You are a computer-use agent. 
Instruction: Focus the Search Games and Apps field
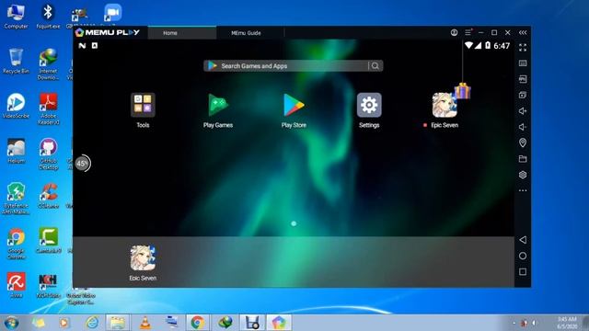coord(293,66)
